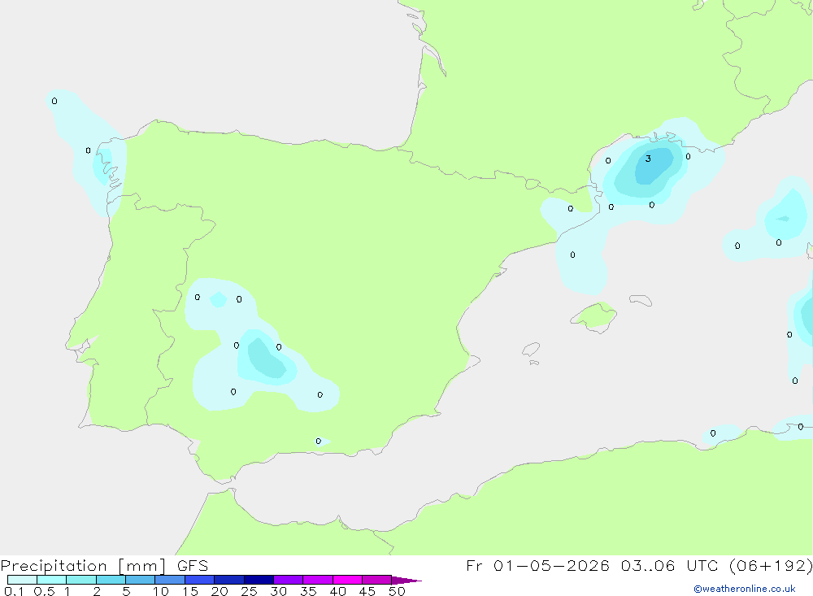Viewport: 813px width, 596px height.
Task: Click the 10–15 mm blue legend swatch
Action: pos(170,580)
